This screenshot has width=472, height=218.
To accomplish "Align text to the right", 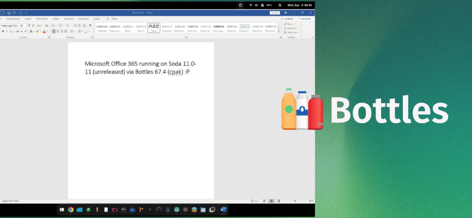I will (x=62, y=31).
